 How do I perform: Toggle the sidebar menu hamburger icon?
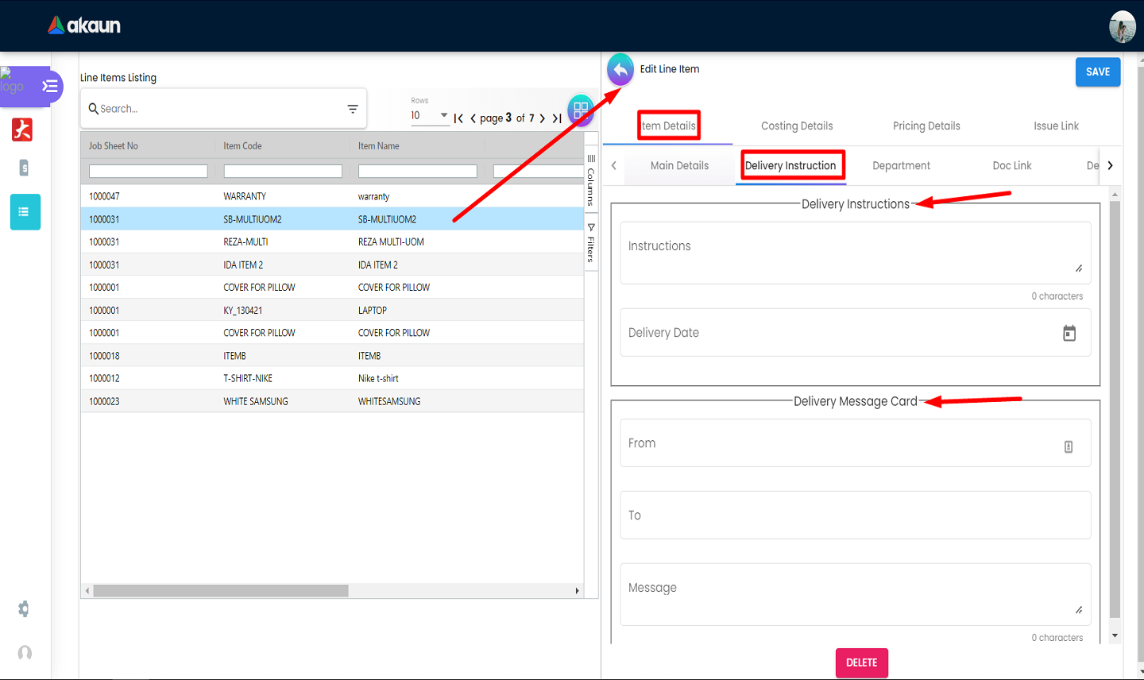point(50,87)
